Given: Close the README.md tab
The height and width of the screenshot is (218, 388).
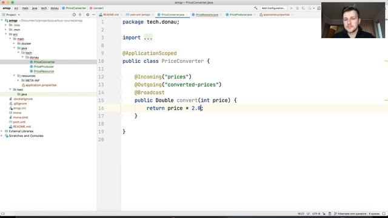Looking at the screenshot, I should point(121,15).
